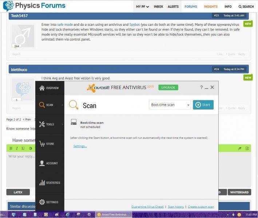258x218 pixels.
Task: Like Tosh5457's post
Action: point(220,54)
